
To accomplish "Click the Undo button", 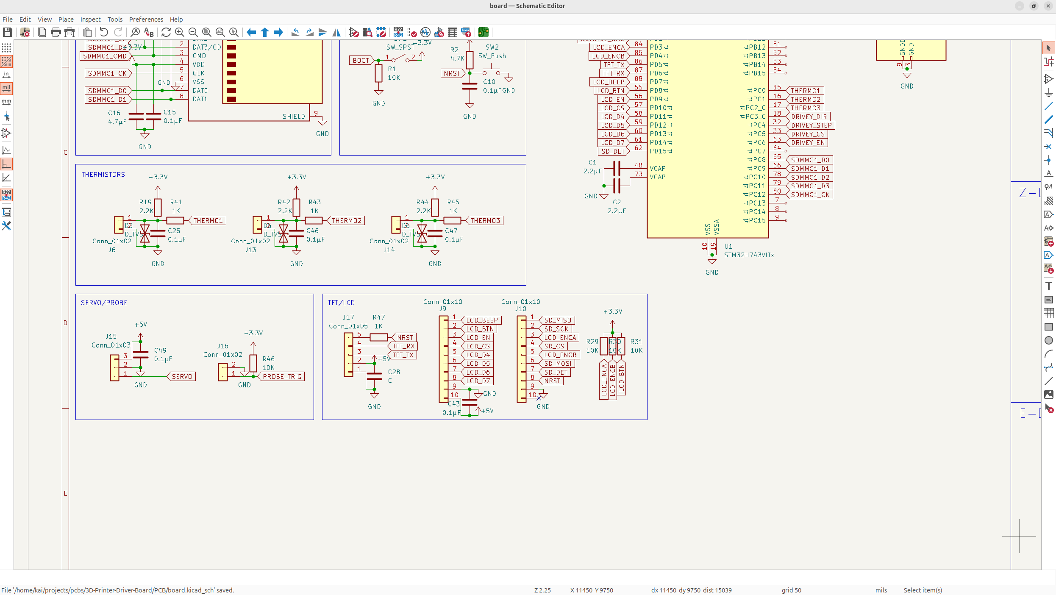I will click(104, 32).
